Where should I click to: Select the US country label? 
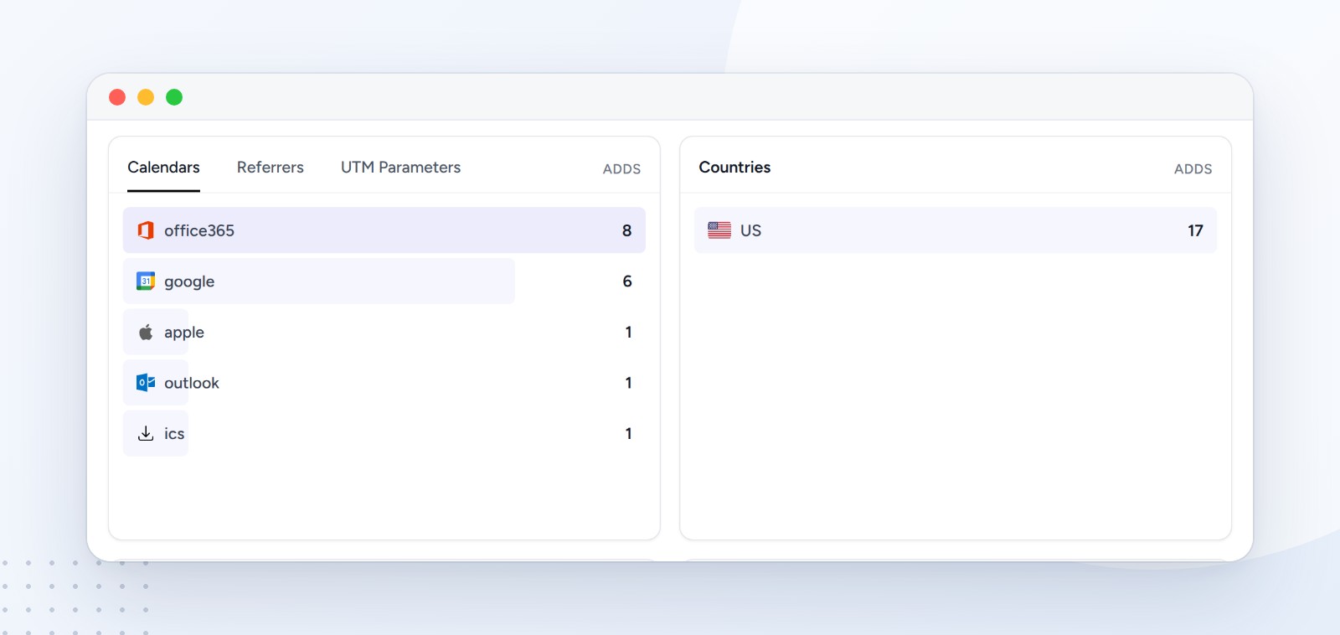coord(750,230)
